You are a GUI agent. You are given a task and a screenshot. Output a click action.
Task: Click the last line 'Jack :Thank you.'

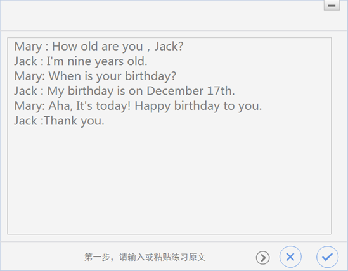pyautogui.click(x=59, y=121)
